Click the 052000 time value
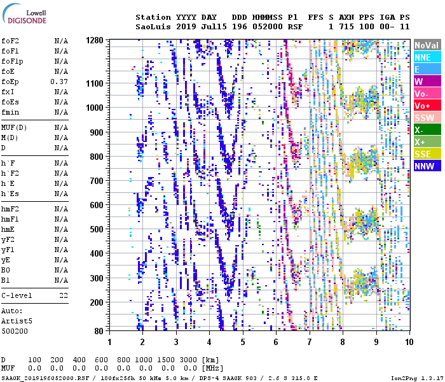The height and width of the screenshot is (382, 445). point(268,27)
